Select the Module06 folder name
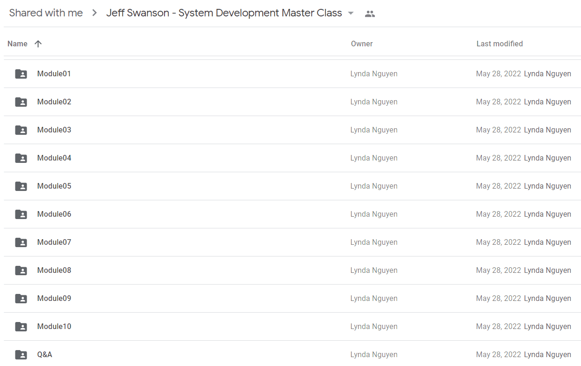Image resolution: width=581 pixels, height=366 pixels. (x=54, y=214)
